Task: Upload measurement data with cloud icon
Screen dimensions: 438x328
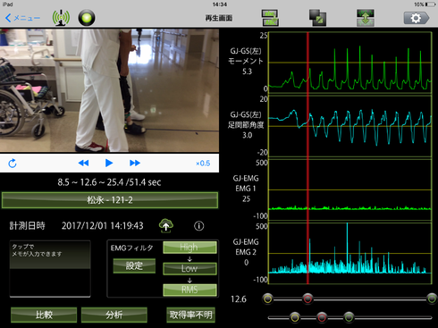Action: tap(166, 225)
